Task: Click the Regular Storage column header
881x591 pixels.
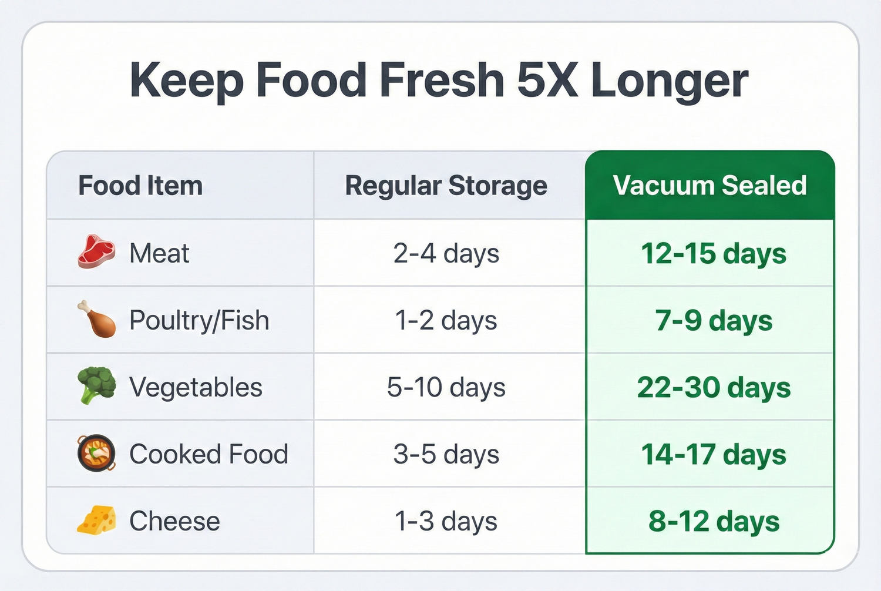Action: (x=446, y=186)
